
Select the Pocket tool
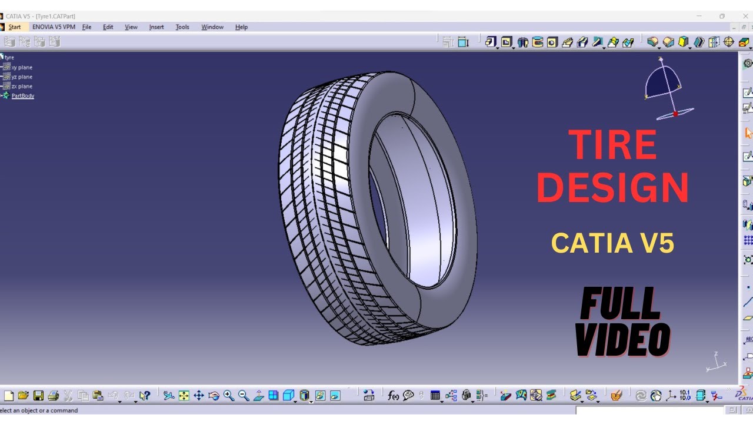tap(507, 41)
